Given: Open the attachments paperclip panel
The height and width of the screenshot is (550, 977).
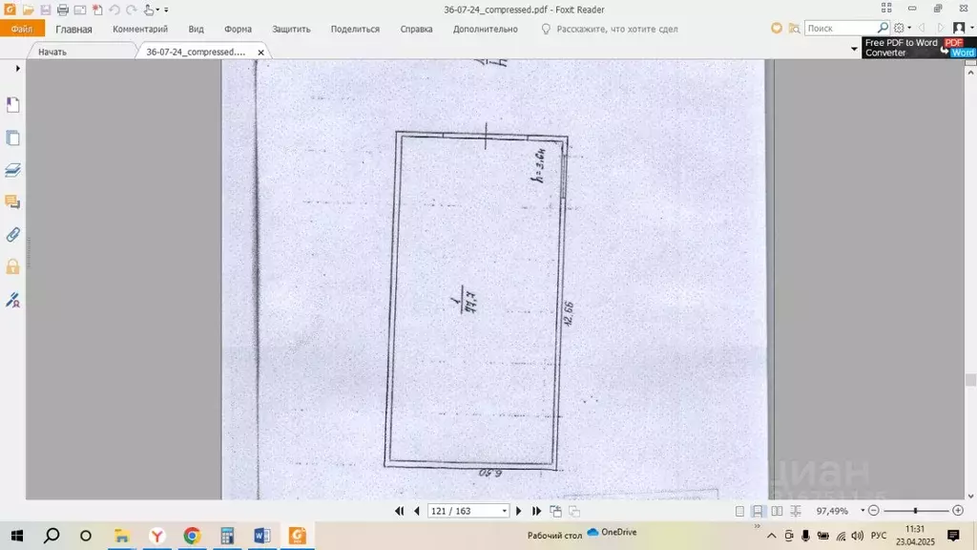Looking at the screenshot, I should pos(12,235).
